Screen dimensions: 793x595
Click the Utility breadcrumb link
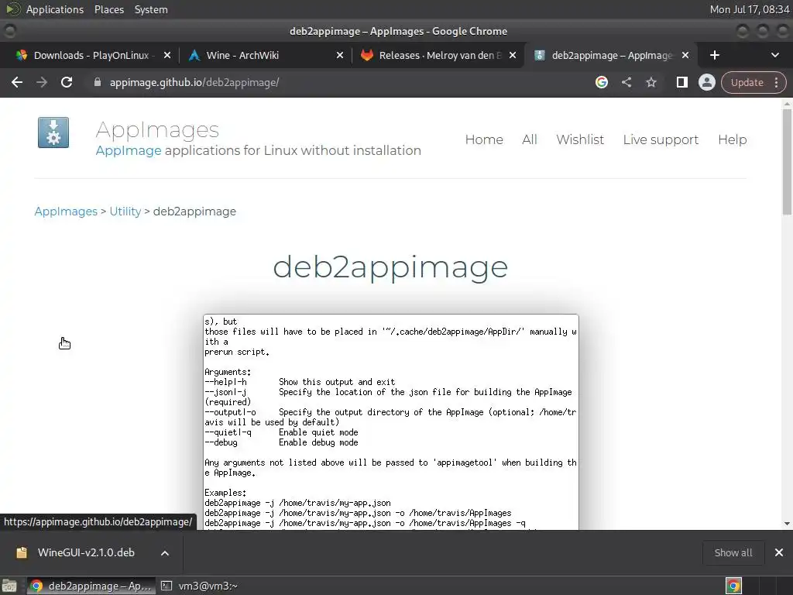[x=125, y=212]
